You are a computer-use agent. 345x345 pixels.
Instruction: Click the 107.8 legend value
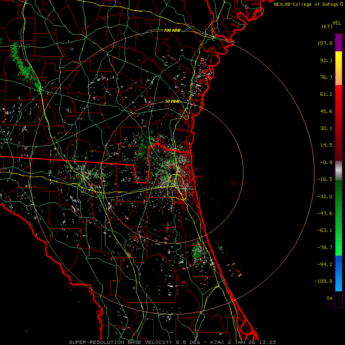point(325,43)
